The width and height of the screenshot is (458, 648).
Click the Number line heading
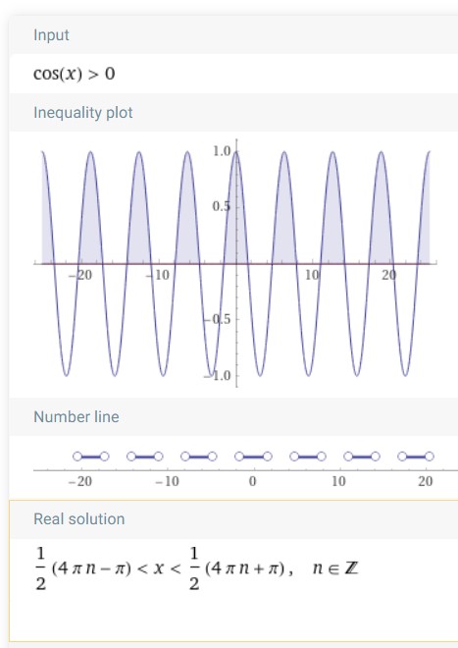click(x=76, y=416)
